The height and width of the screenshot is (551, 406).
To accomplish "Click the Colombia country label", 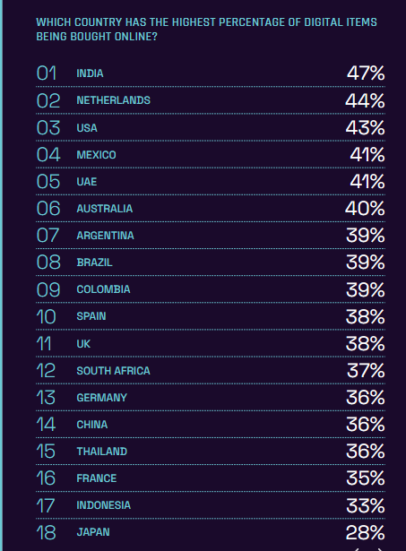I will click(103, 289).
